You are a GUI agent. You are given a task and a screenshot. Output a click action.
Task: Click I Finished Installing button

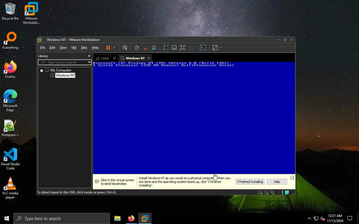click(x=250, y=182)
